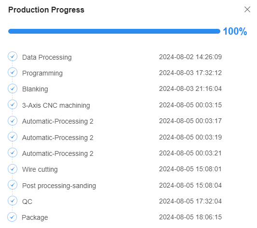Image resolution: width=257 pixels, height=228 pixels.
Task: Click the Post processing-sanding checkmark icon
Action: (x=13, y=185)
